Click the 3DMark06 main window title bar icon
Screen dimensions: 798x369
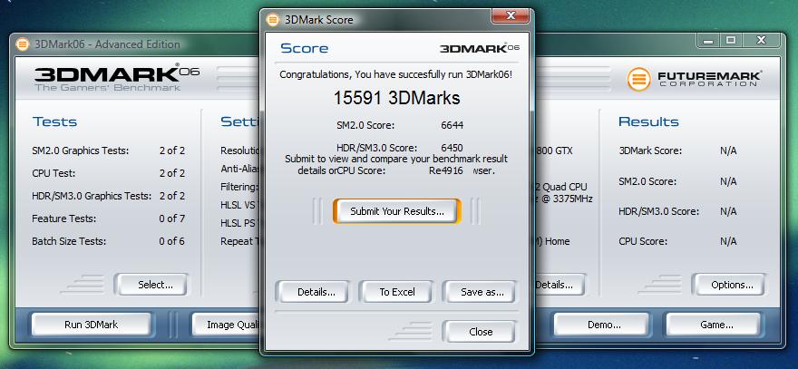(22, 44)
